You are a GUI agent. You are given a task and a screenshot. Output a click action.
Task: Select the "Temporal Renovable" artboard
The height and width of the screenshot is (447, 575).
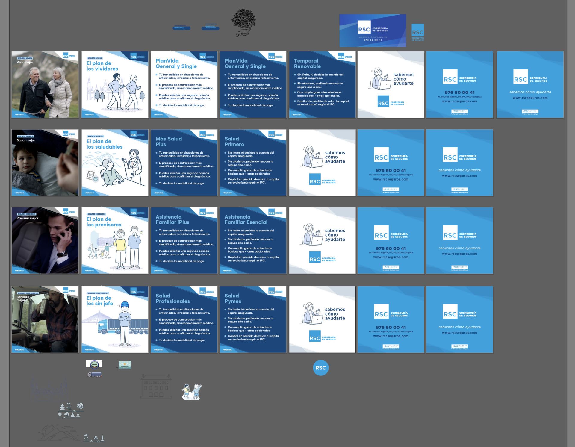tap(322, 85)
